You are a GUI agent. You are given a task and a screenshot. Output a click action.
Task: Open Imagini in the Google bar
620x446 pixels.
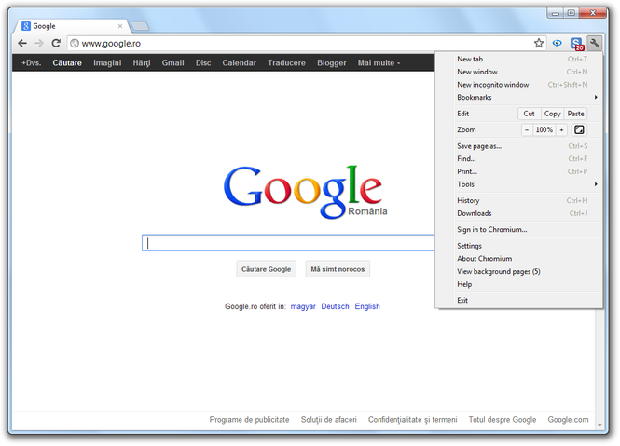(x=107, y=62)
